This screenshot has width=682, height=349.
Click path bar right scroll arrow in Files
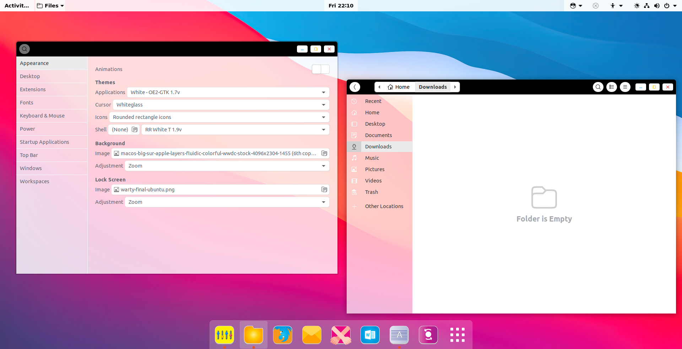(x=455, y=87)
